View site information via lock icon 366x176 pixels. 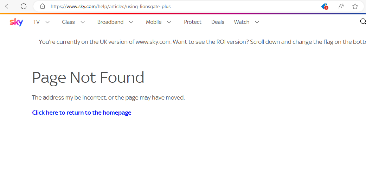coord(43,6)
